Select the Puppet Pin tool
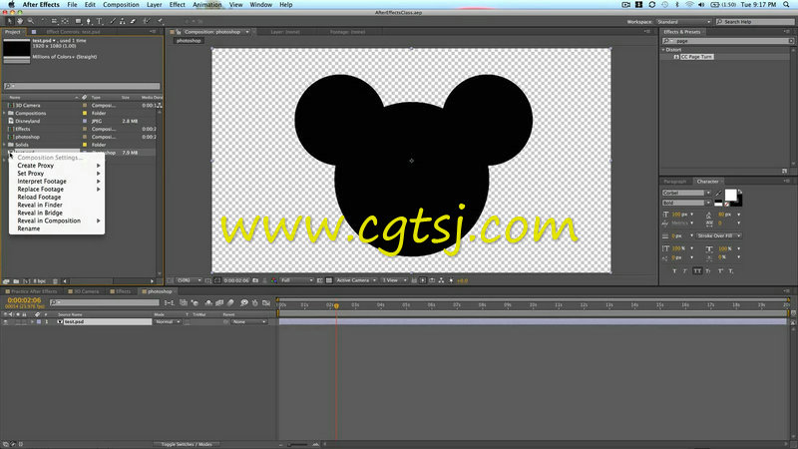798x449 pixels. [160, 21]
